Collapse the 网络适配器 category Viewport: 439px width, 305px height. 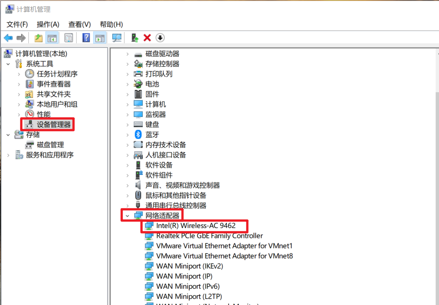pos(127,216)
